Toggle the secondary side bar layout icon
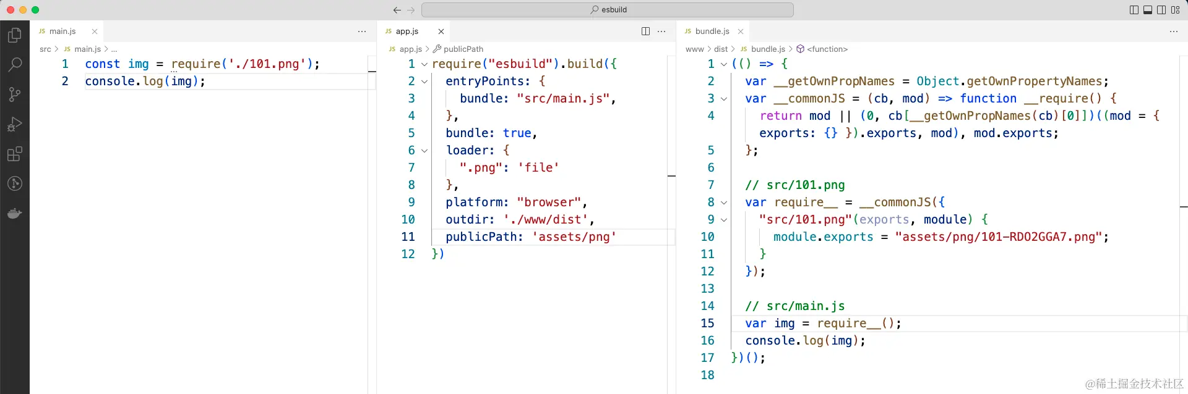Screen dimensions: 1188x394 (1161, 10)
